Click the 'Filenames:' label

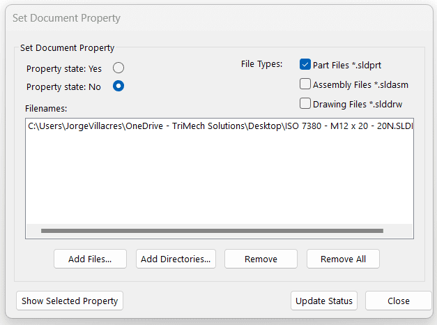[46, 108]
